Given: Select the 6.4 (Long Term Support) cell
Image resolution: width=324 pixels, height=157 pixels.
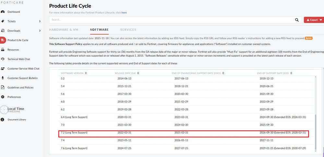Looking at the screenshot, I should pos(74,117).
